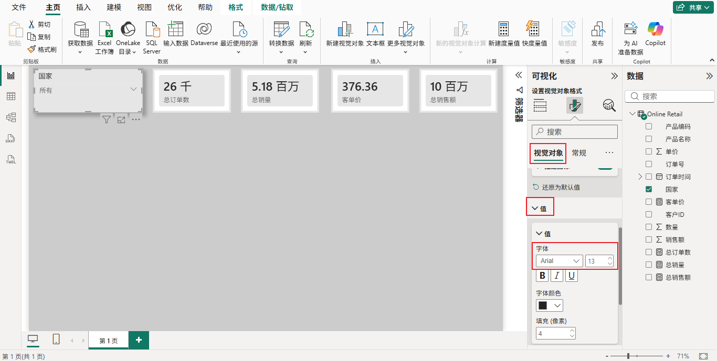The width and height of the screenshot is (717, 361).
Task: Open the Copilot icon
Action: (655, 29)
